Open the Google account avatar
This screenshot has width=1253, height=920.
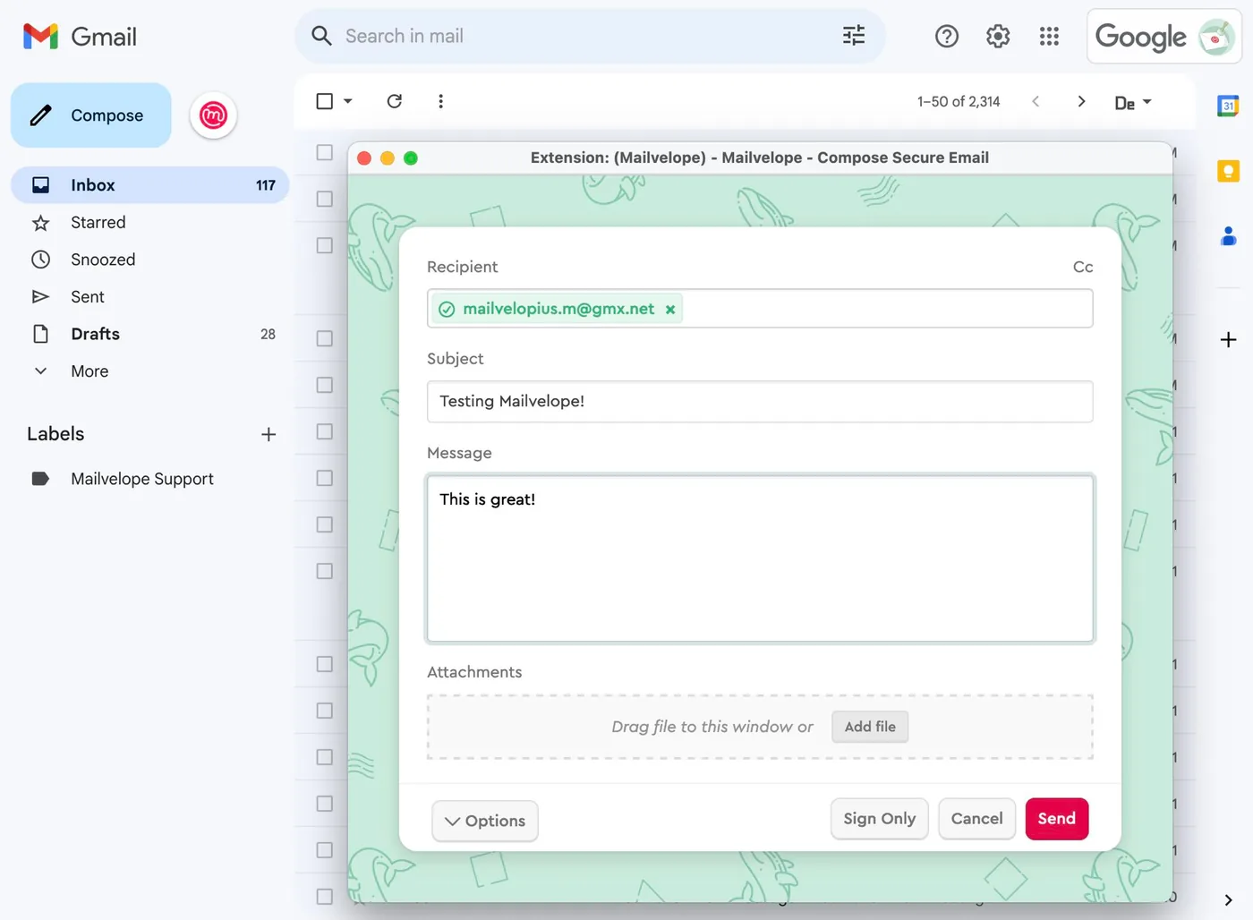1216,37
